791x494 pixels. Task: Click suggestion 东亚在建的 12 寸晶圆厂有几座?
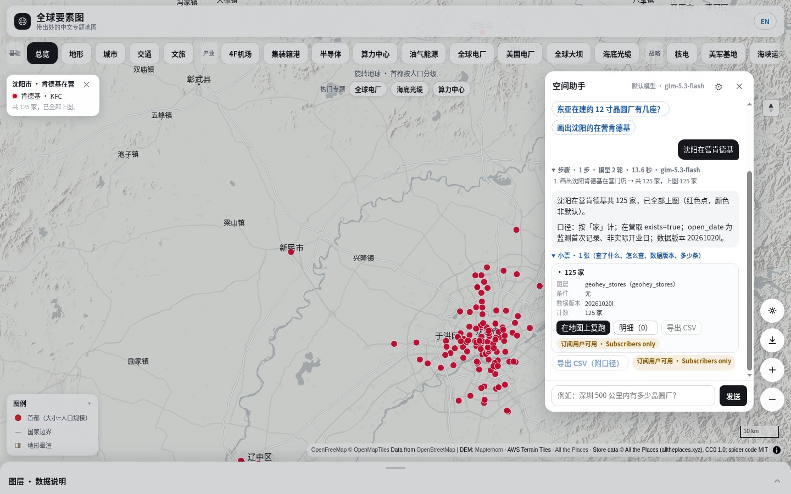pyautogui.click(x=610, y=109)
